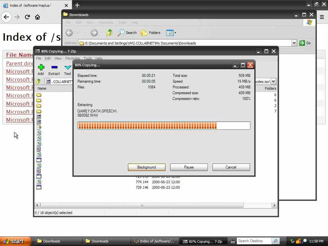
Task: Click the File Name column header link
Action: pos(20,55)
